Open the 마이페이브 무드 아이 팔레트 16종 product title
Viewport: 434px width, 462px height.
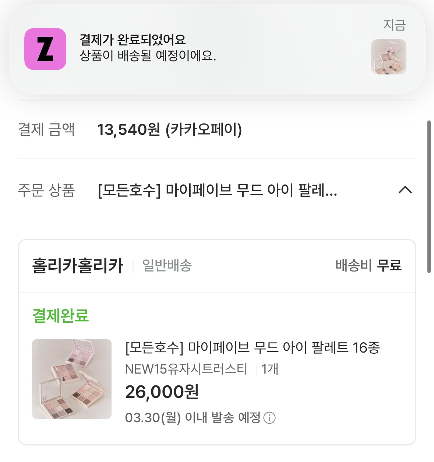[252, 347]
